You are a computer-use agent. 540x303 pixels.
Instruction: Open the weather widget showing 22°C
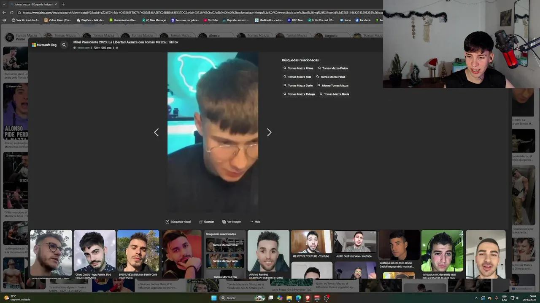click(17, 298)
